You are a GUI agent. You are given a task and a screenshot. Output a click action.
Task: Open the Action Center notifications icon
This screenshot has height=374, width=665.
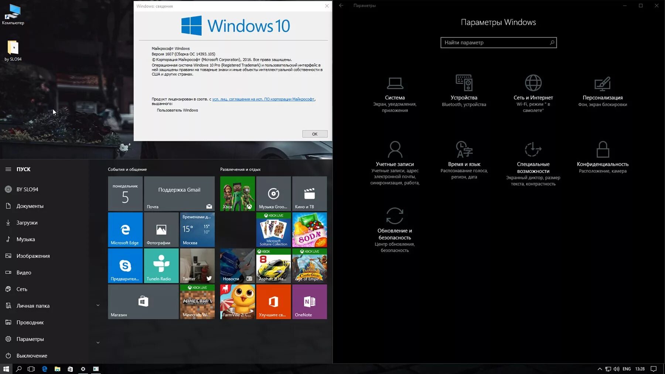pos(654,369)
